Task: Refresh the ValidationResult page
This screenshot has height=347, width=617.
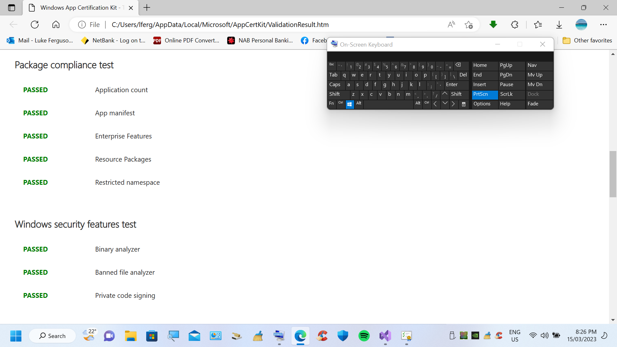Action: (34, 24)
